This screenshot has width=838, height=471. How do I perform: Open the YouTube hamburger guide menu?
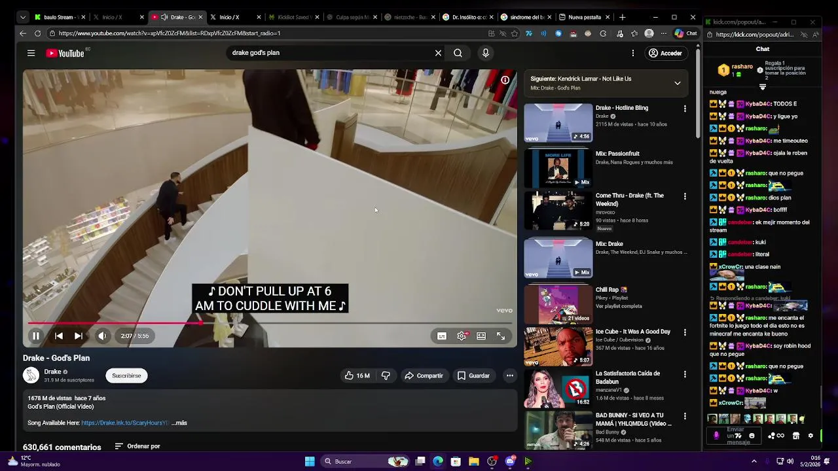31,53
